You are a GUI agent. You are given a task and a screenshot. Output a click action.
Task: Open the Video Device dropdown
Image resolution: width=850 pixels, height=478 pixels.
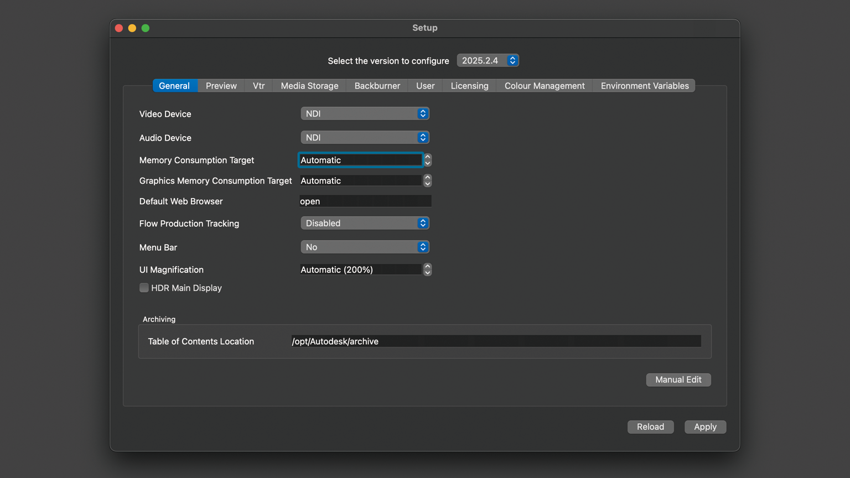tap(365, 113)
